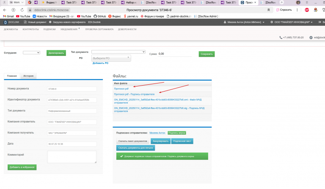Open the ООО "ПФАЙЗЕР ИННОВАЦИИ" company menu
The height and width of the screenshot is (189, 325).
point(291,22)
